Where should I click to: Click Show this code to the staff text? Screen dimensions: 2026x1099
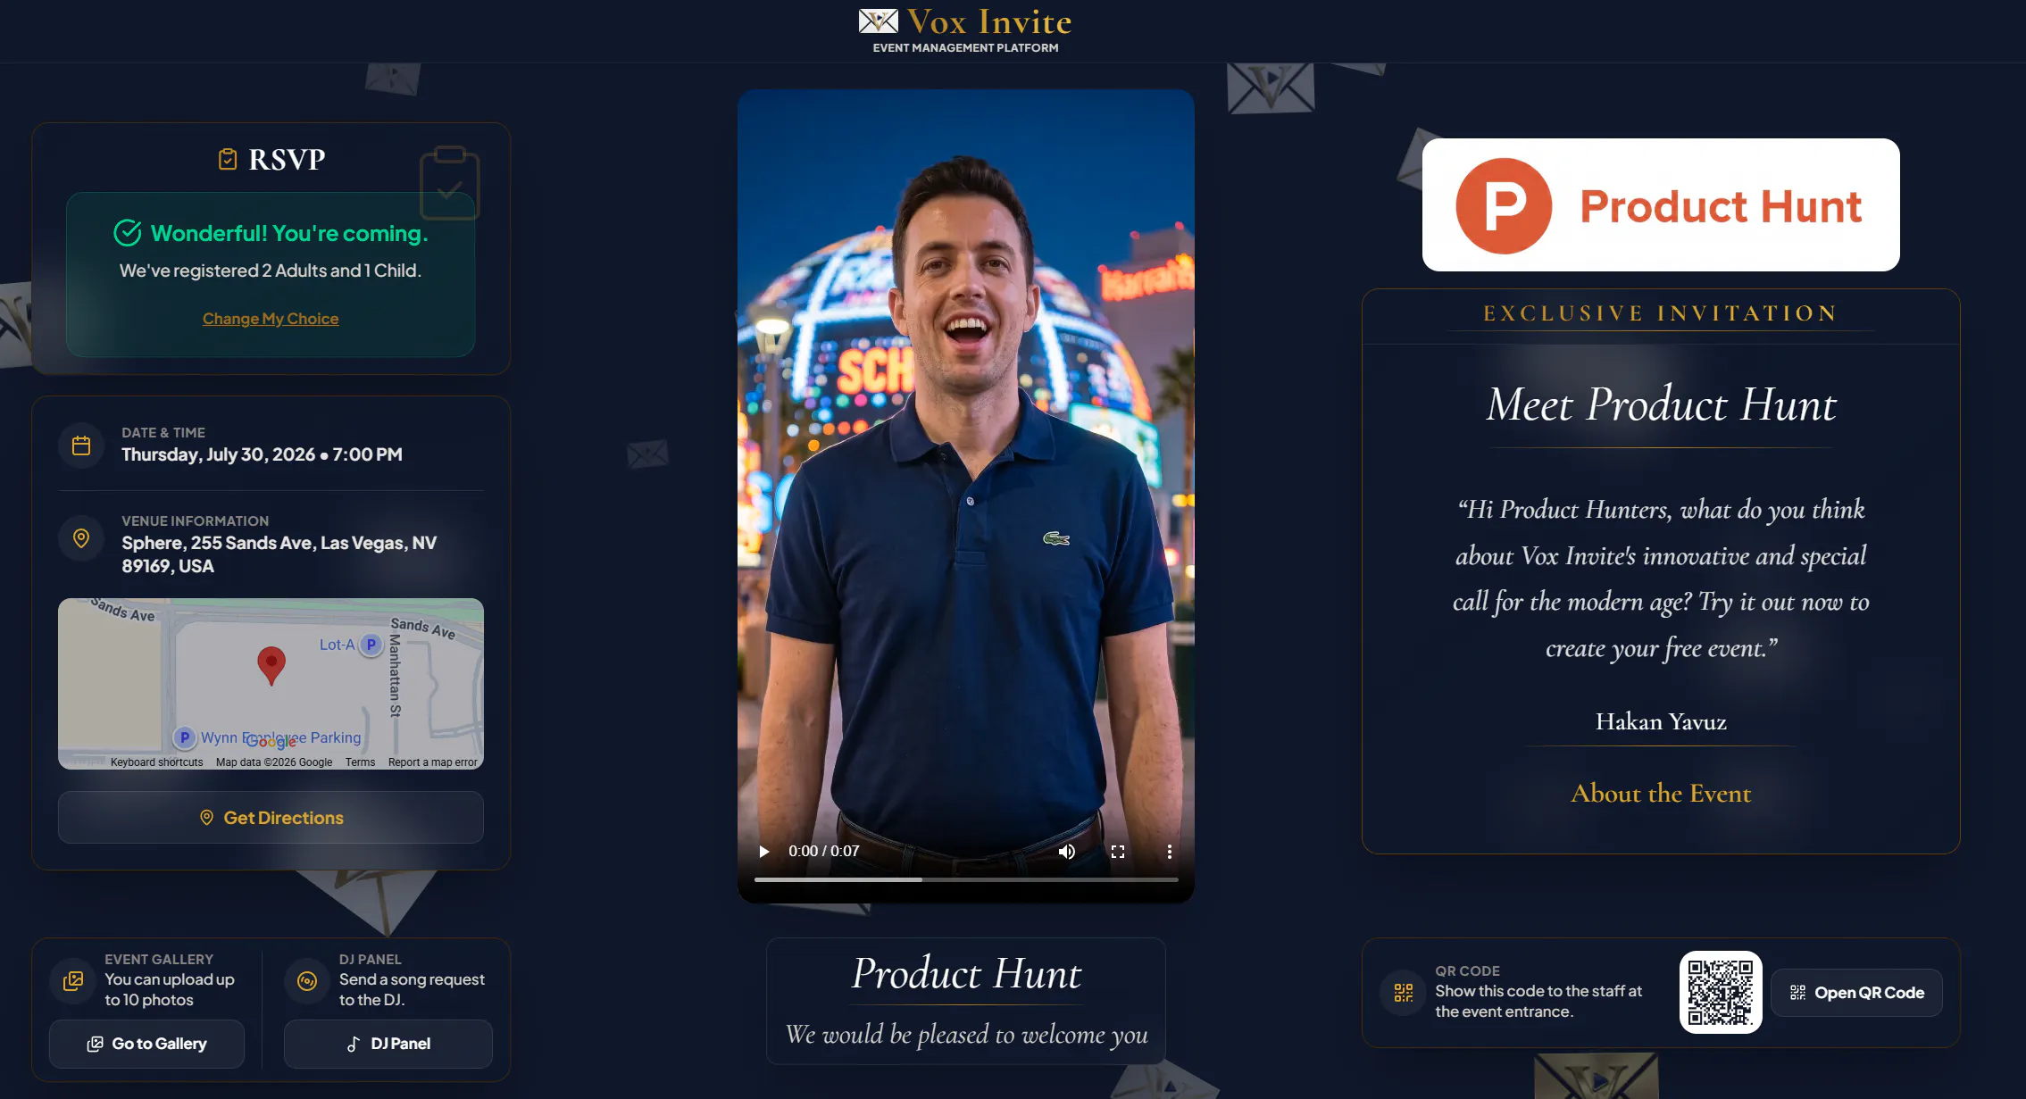(1538, 1002)
